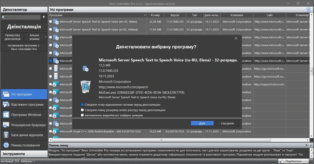Click the Visual C++ 2008 Redistributable row icon
This screenshot has height=164, width=314.
tap(56, 131)
